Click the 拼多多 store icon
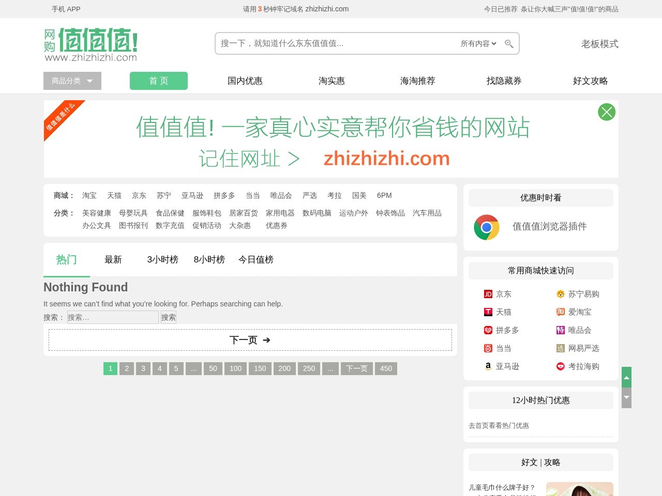This screenshot has height=496, width=662. (x=488, y=330)
